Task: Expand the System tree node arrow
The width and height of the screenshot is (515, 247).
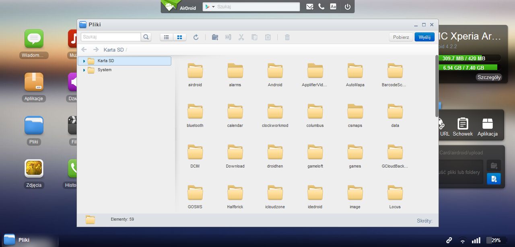Action: [x=84, y=70]
